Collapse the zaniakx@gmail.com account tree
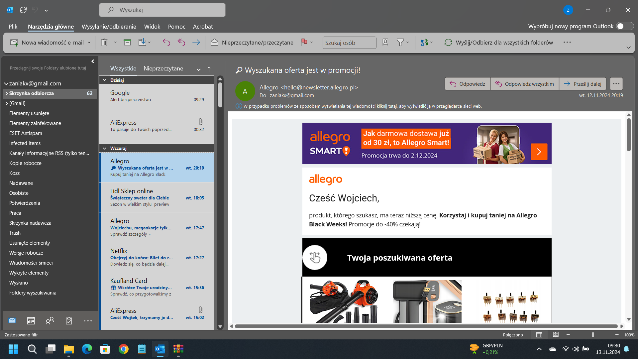638x359 pixels. pos(6,83)
